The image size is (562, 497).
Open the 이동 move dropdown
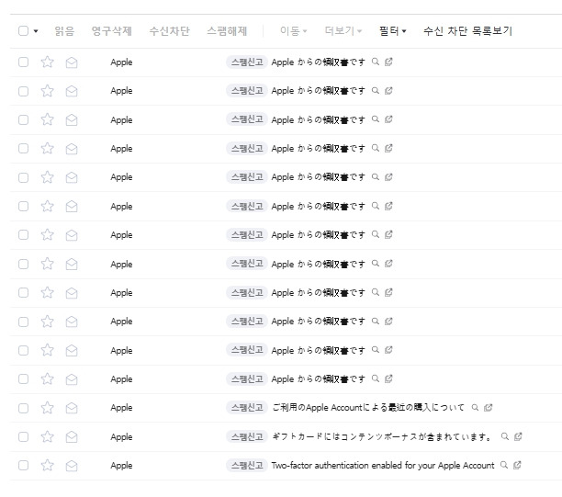pyautogui.click(x=294, y=31)
